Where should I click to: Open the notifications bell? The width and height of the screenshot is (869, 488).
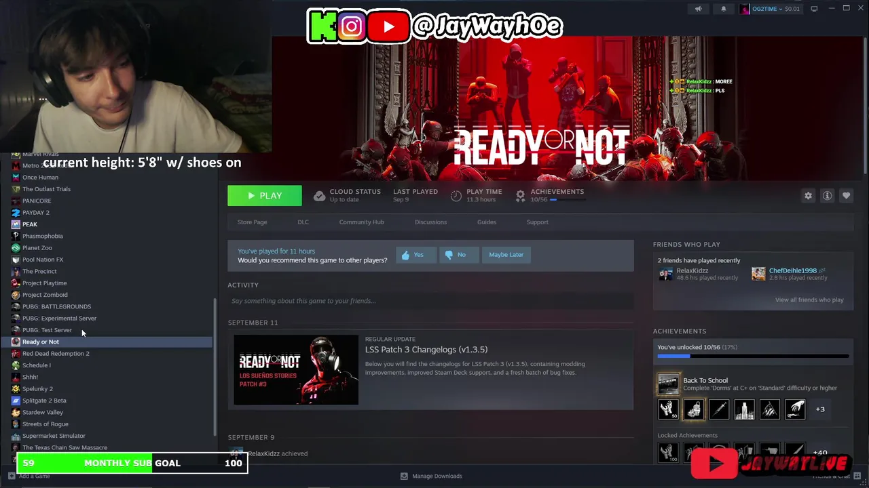click(723, 9)
